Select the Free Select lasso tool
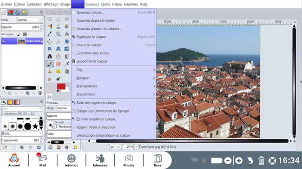Image resolution: width=302 pixels, height=169 pixels. point(66,19)
